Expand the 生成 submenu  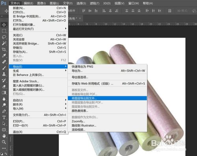pyautogui.click(x=39, y=71)
